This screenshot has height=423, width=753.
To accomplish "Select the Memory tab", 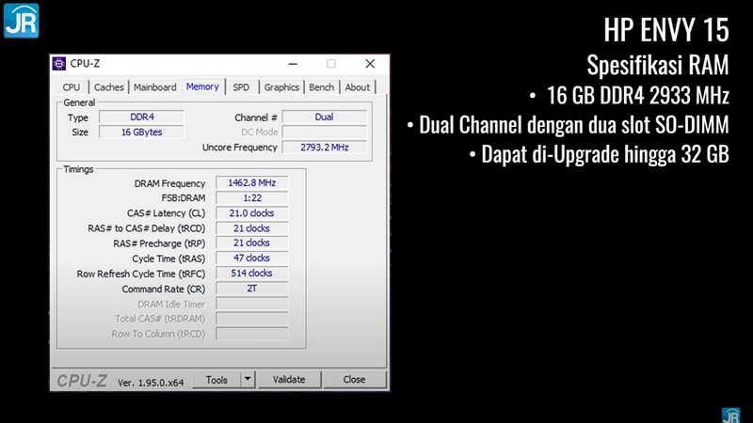I will (202, 86).
